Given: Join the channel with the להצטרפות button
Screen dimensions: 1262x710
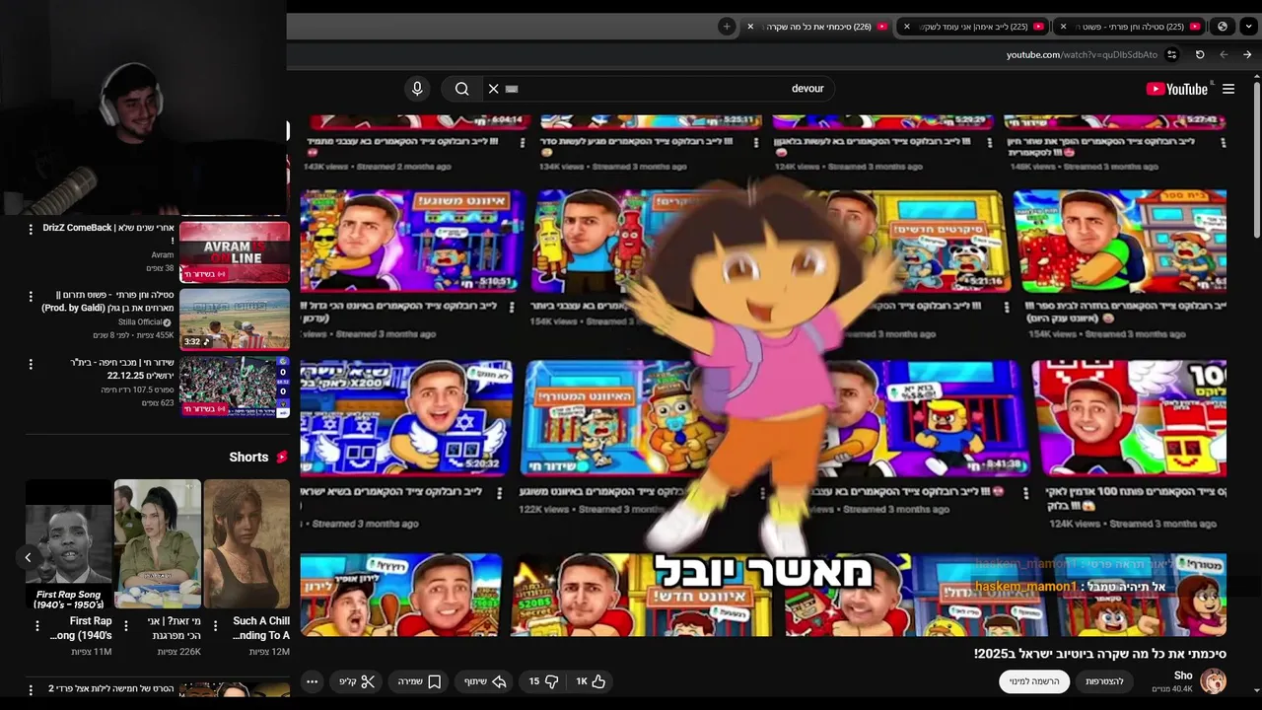Looking at the screenshot, I should point(1104,681).
